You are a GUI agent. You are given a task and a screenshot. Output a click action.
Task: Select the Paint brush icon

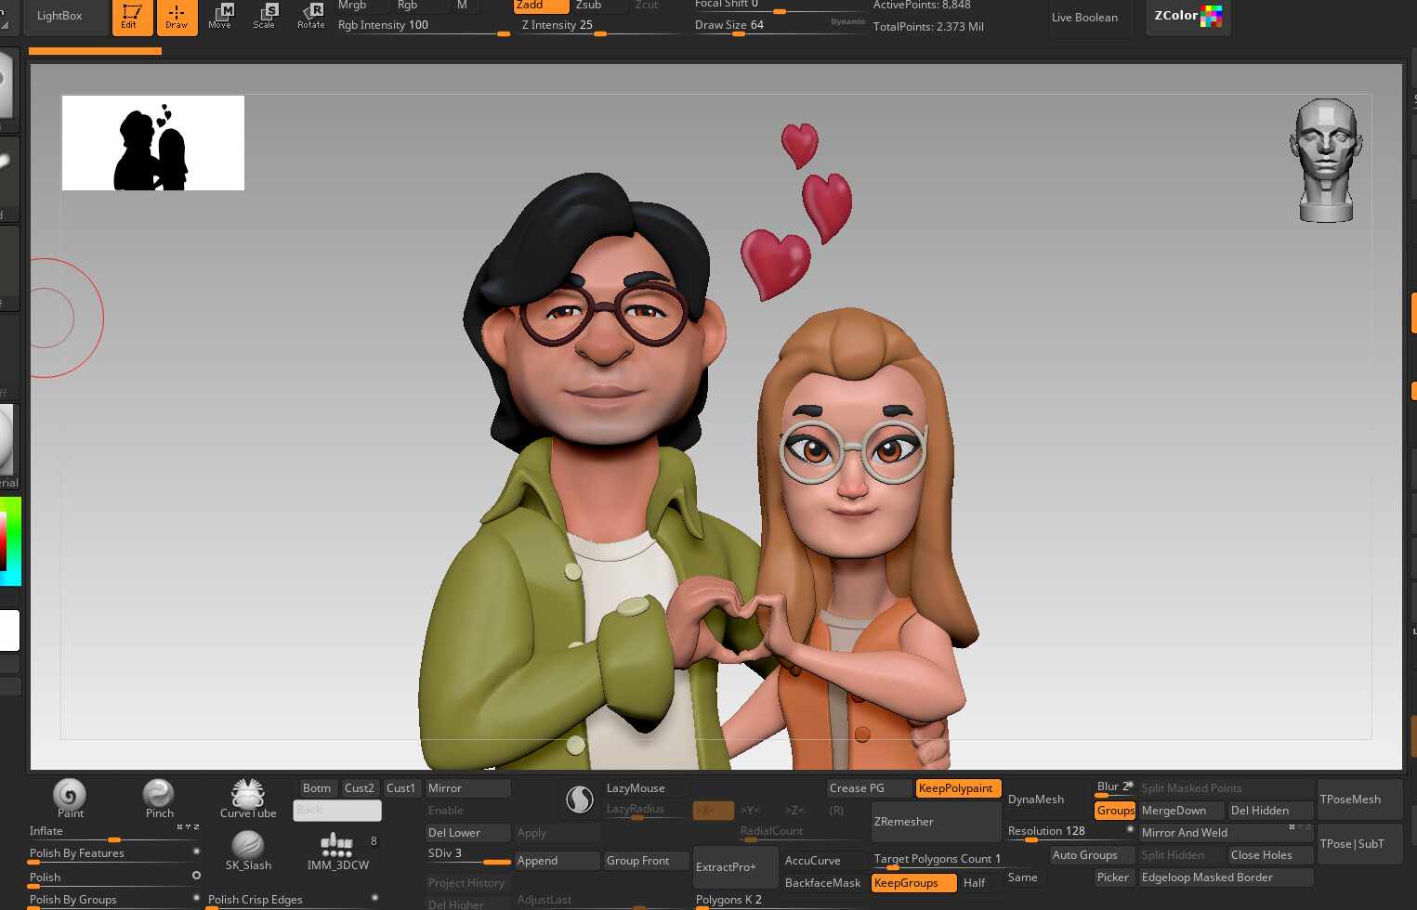coord(70,795)
